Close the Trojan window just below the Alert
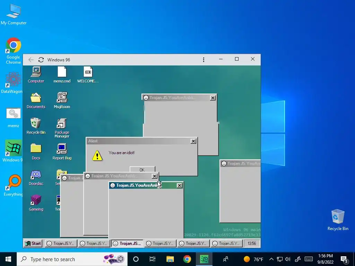 pyautogui.click(x=154, y=176)
